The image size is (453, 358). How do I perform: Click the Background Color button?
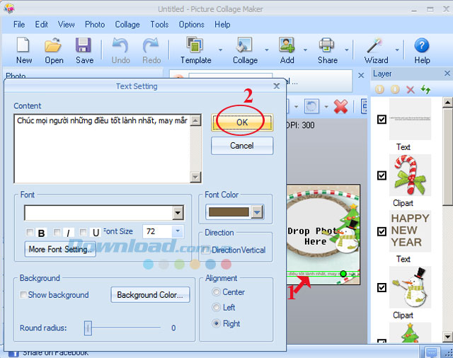(x=150, y=295)
